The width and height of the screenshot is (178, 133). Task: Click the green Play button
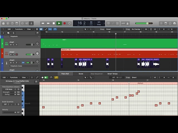point(59,23)
